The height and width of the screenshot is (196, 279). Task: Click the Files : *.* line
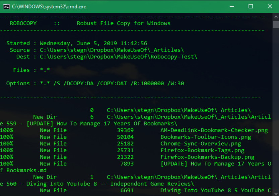(x=31, y=70)
